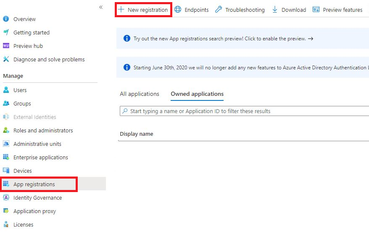Collapse the sidebar with double-chevron icon
This screenshot has width=369, height=232.
(x=101, y=7)
